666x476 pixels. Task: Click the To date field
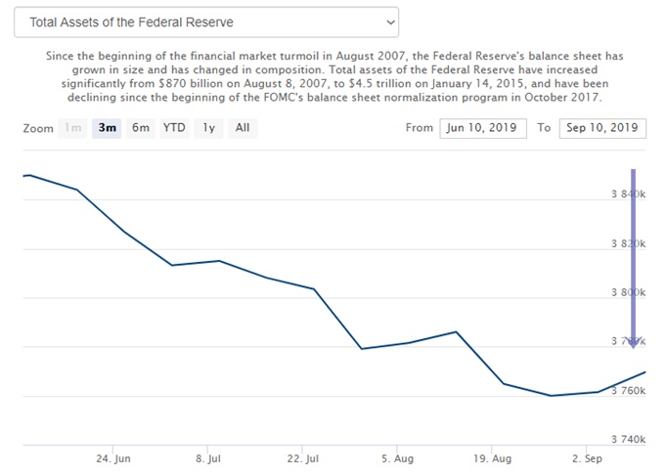(x=602, y=128)
